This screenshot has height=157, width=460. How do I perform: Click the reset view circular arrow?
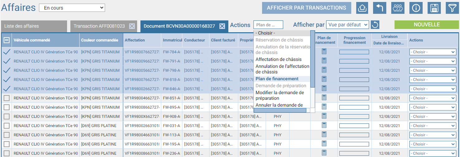[x=376, y=25]
